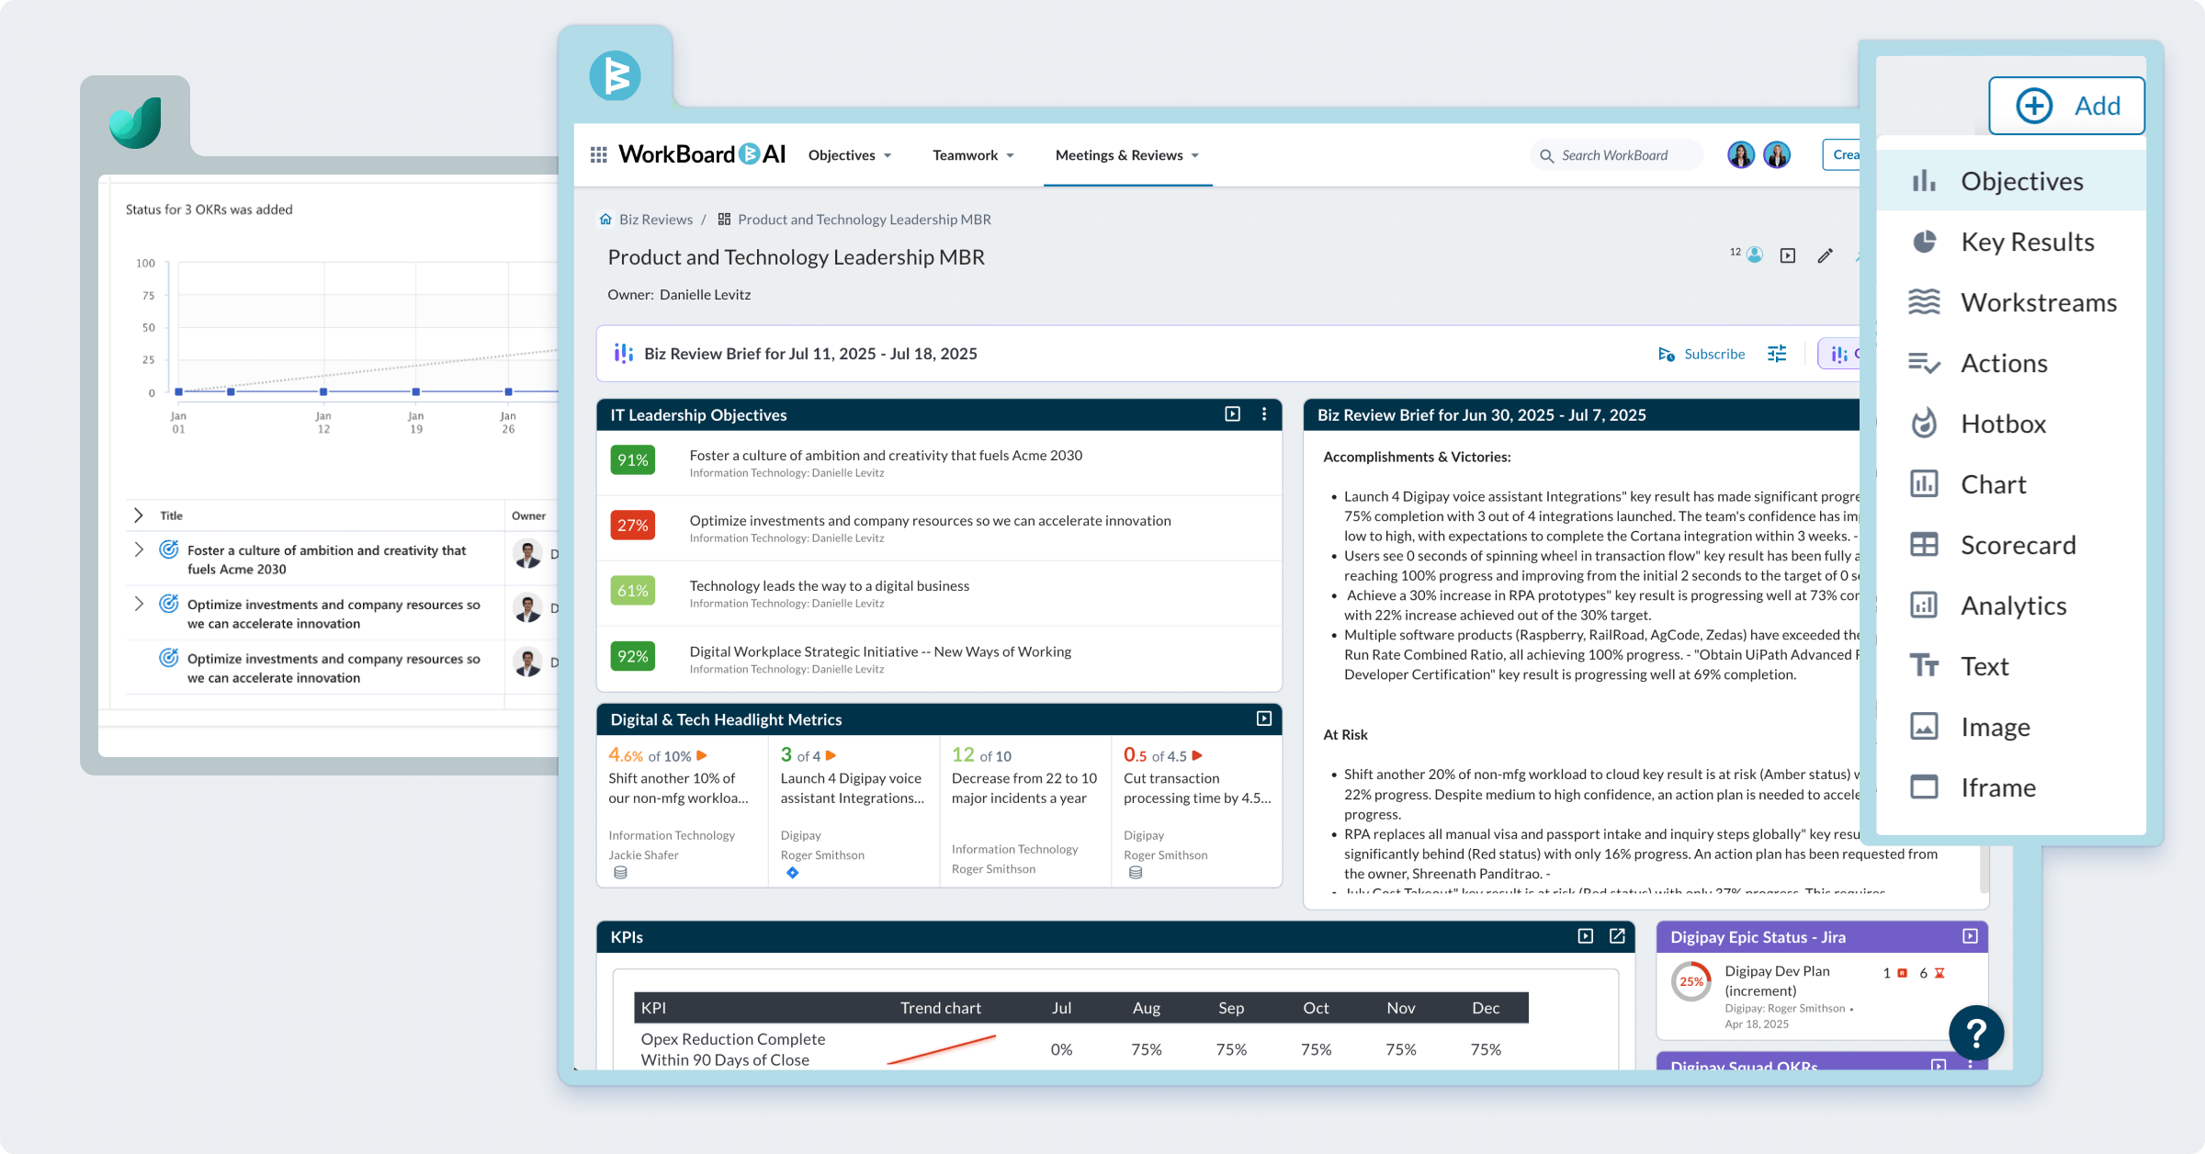Click the red 27% progress badge
The image size is (2205, 1154).
point(632,526)
